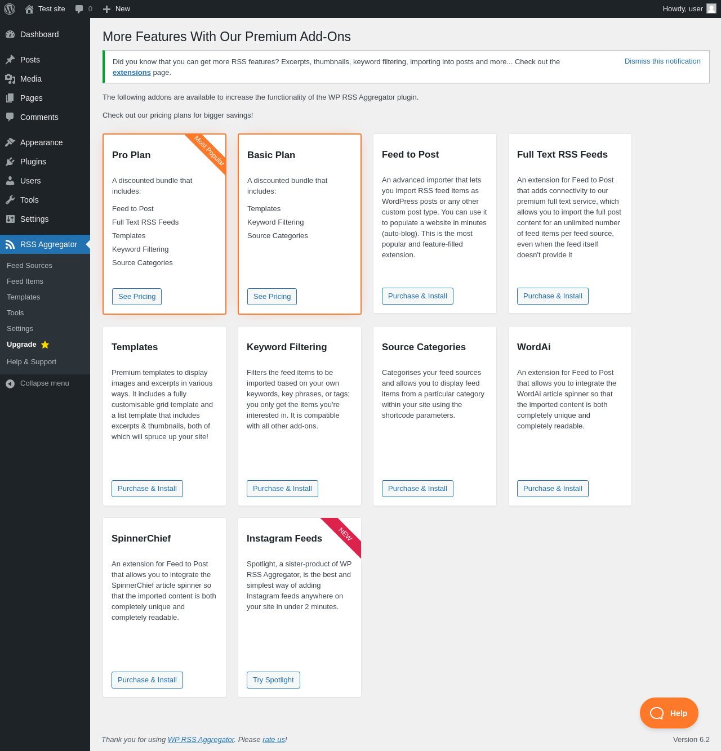Viewport: 721px width, 751px height.
Task: Click the Plugins plug icon
Action: pyautogui.click(x=10, y=162)
